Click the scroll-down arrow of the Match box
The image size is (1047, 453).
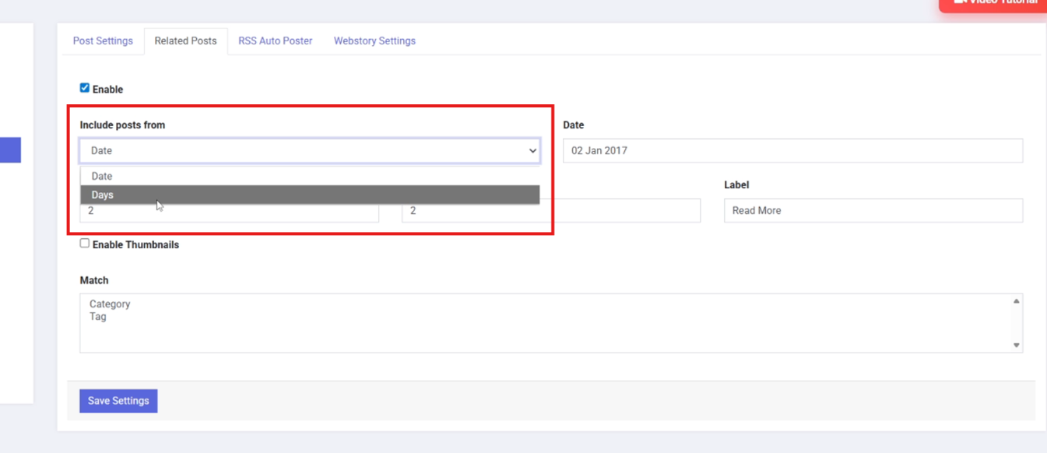1017,343
